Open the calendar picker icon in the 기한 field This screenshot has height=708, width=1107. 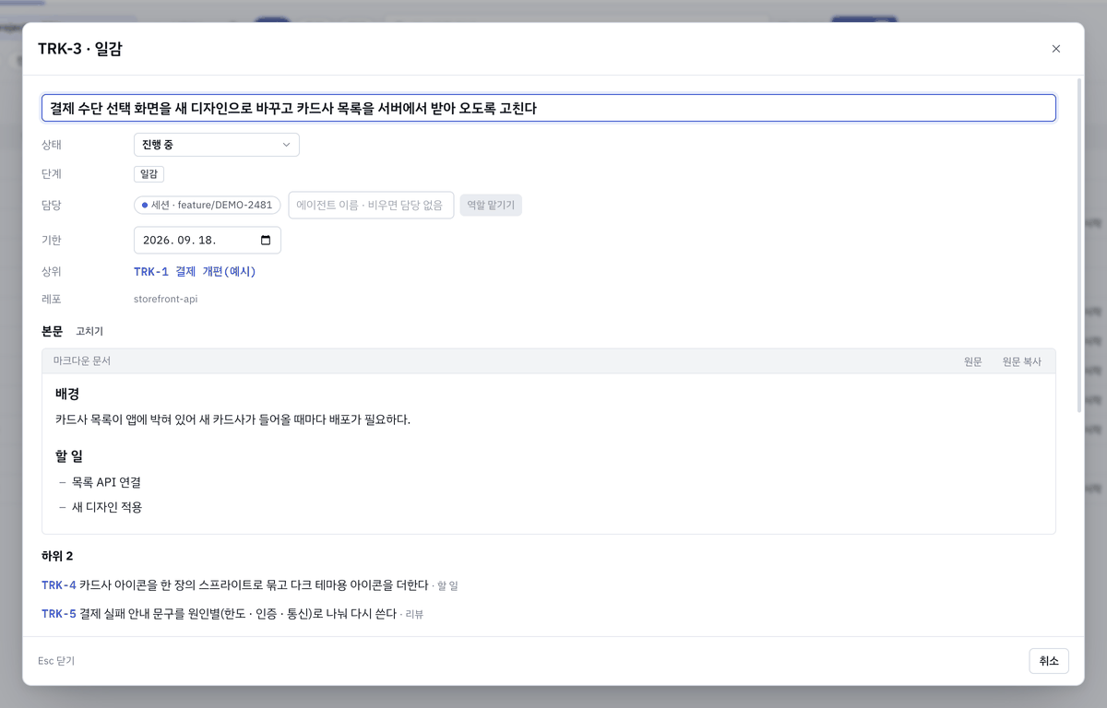coord(266,241)
